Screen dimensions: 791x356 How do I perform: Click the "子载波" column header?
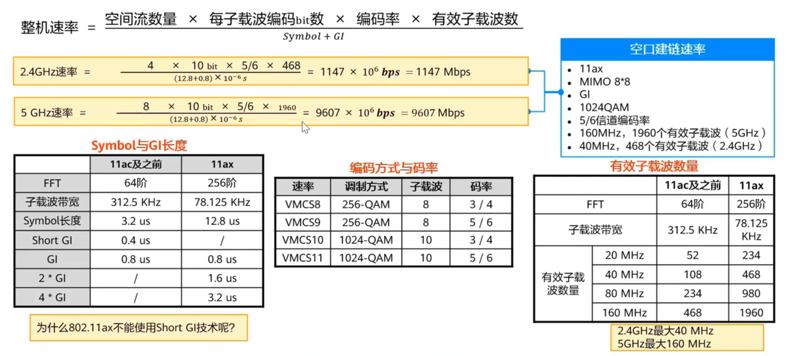[x=426, y=187]
